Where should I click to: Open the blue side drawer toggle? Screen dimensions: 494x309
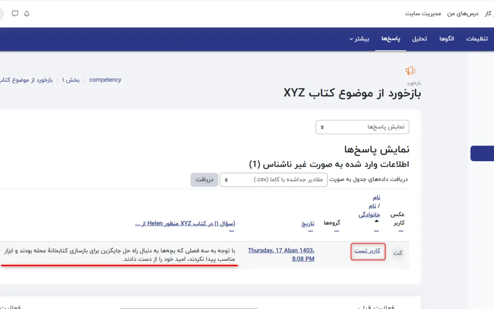click(x=482, y=153)
